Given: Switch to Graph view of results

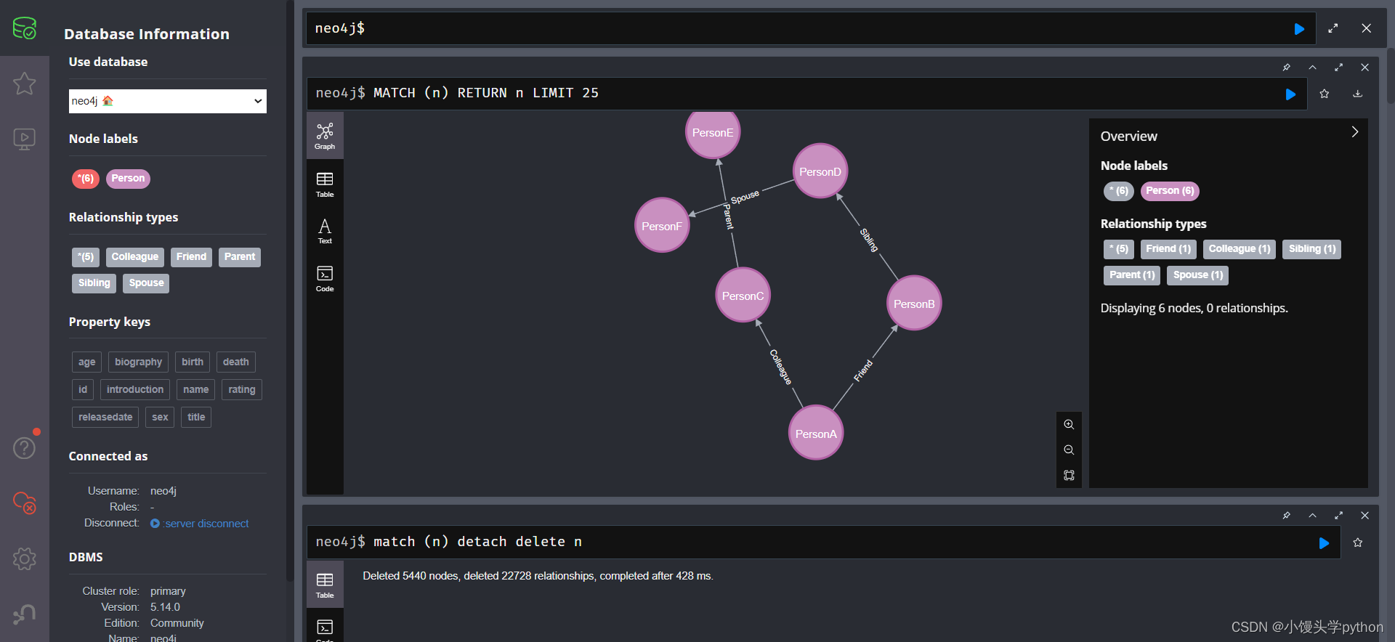Looking at the screenshot, I should click(325, 136).
